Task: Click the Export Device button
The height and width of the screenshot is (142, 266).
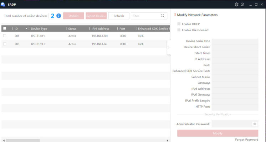Action: click(x=96, y=16)
